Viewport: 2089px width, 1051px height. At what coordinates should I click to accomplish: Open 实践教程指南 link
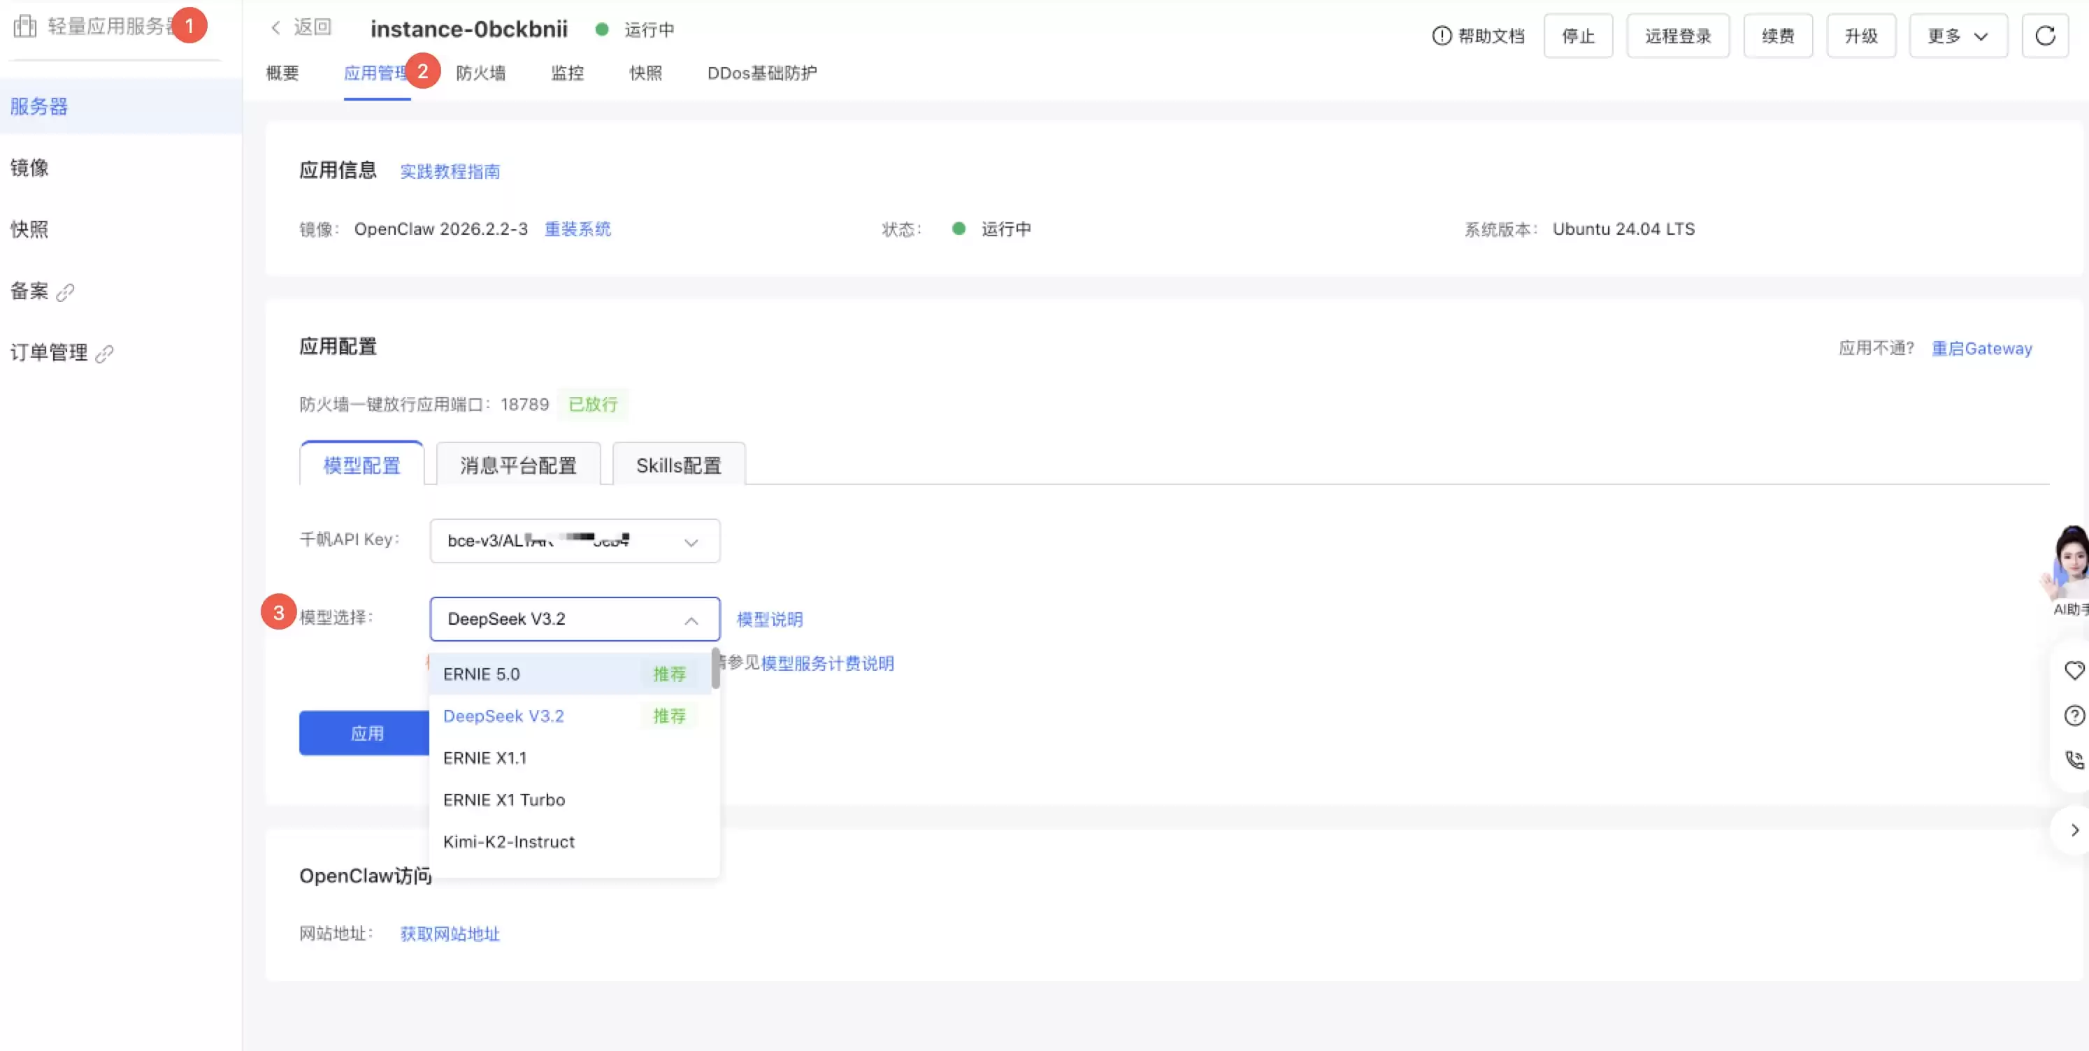coord(450,171)
